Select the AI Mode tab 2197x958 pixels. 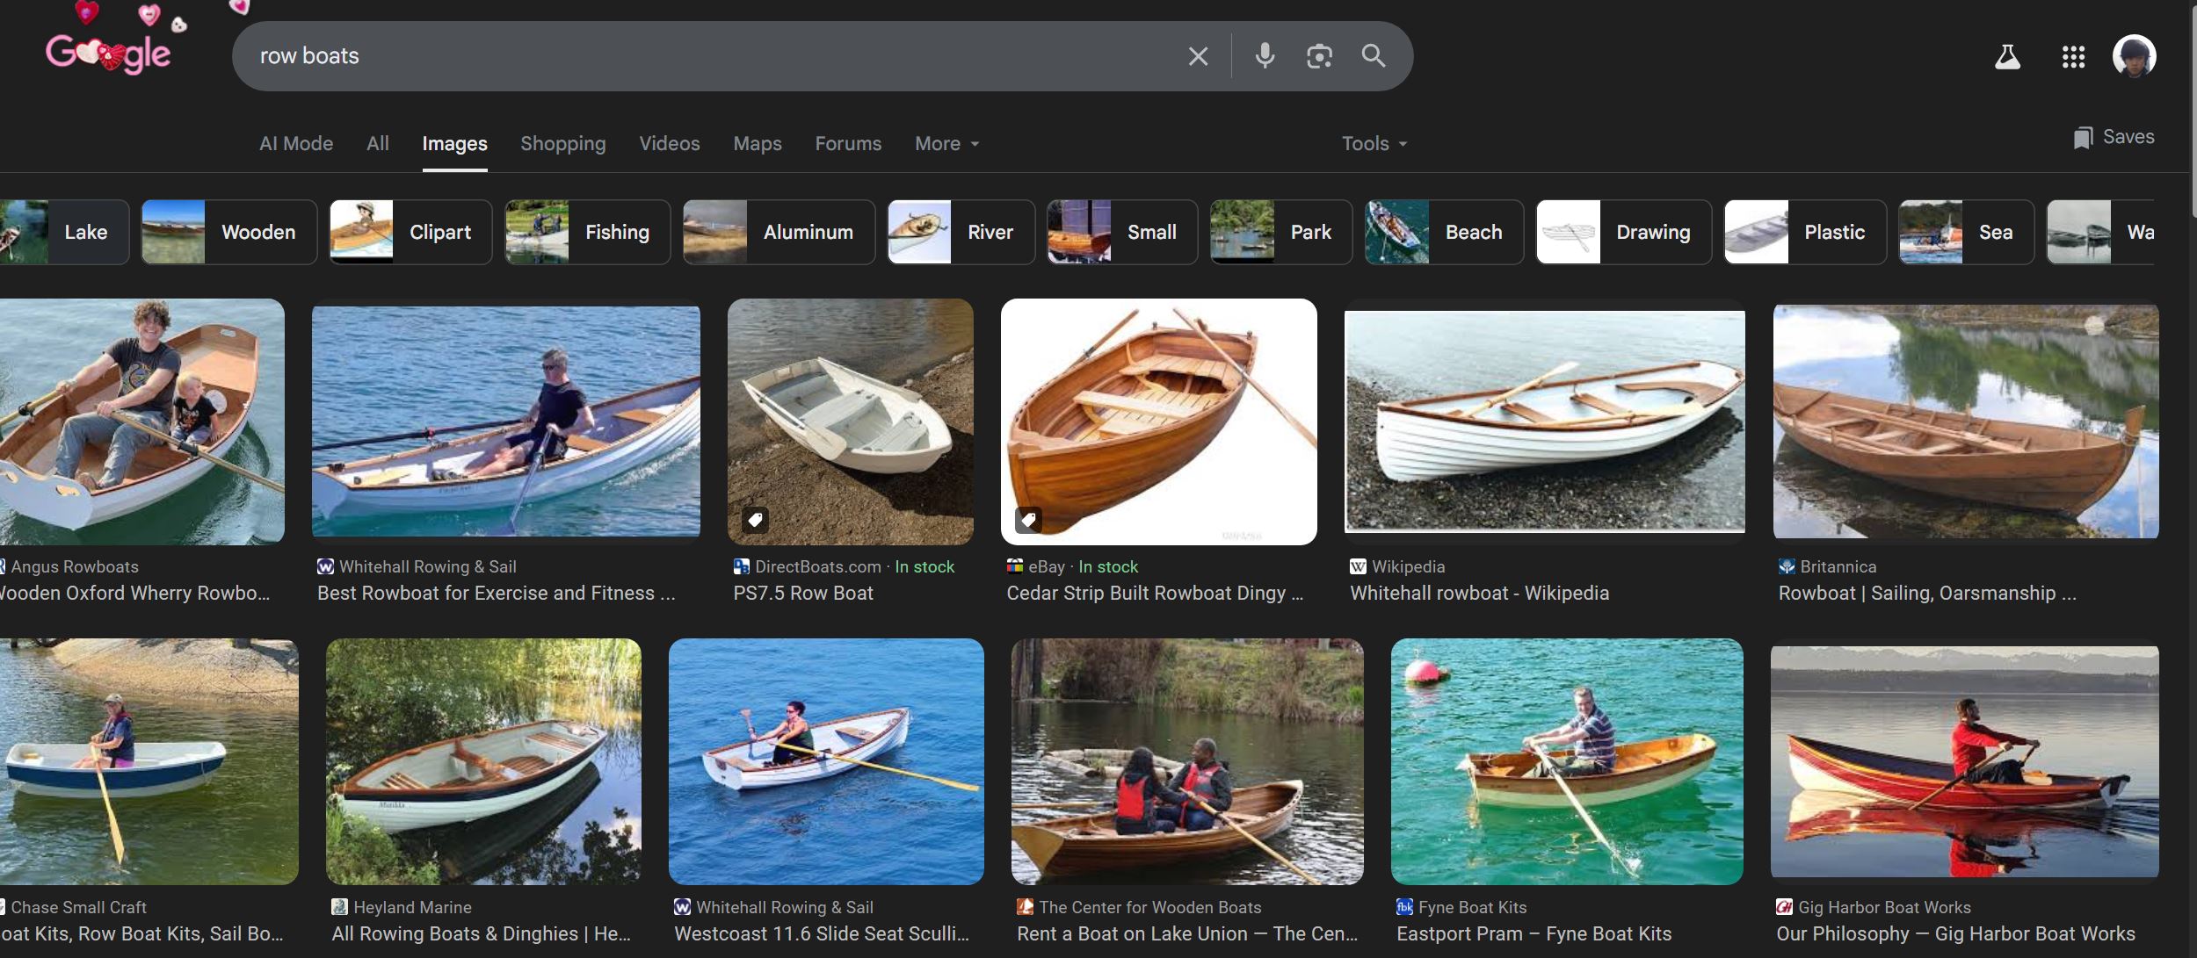(x=296, y=143)
